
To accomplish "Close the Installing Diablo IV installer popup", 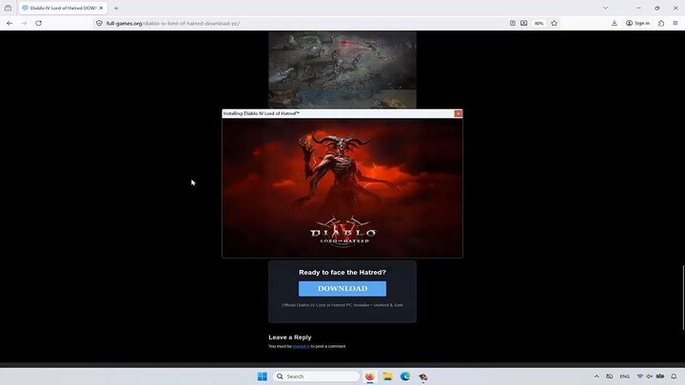I will click(x=458, y=113).
